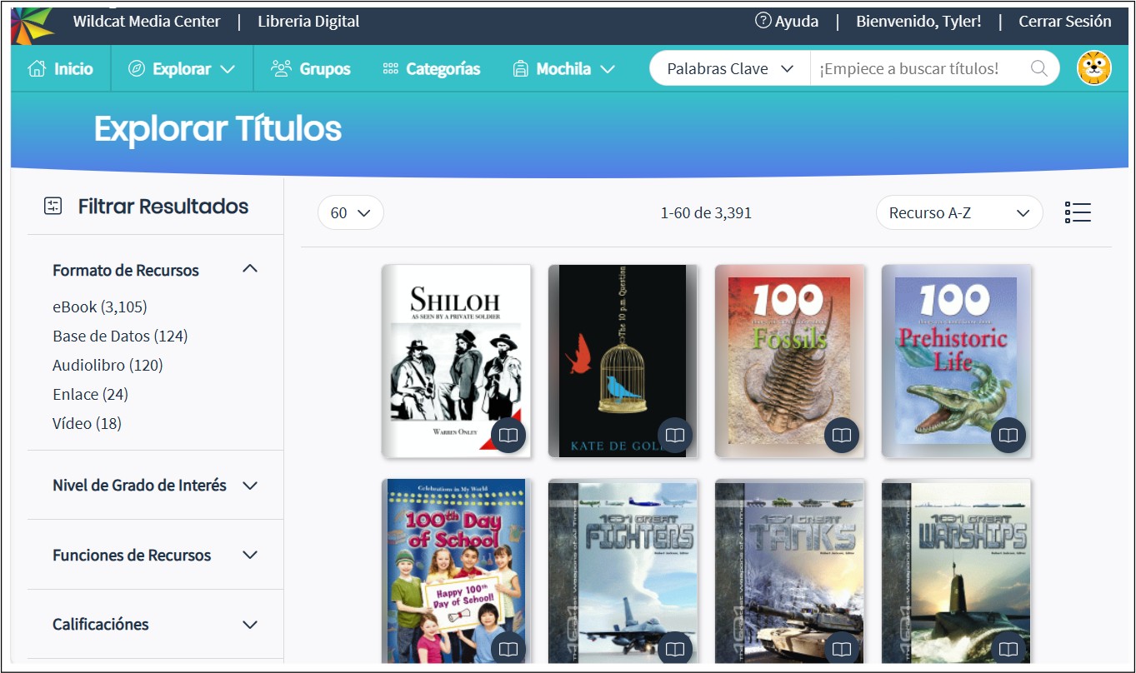Open the Recurso A-Z sort dropdown
The width and height of the screenshot is (1136, 673).
coord(959,212)
